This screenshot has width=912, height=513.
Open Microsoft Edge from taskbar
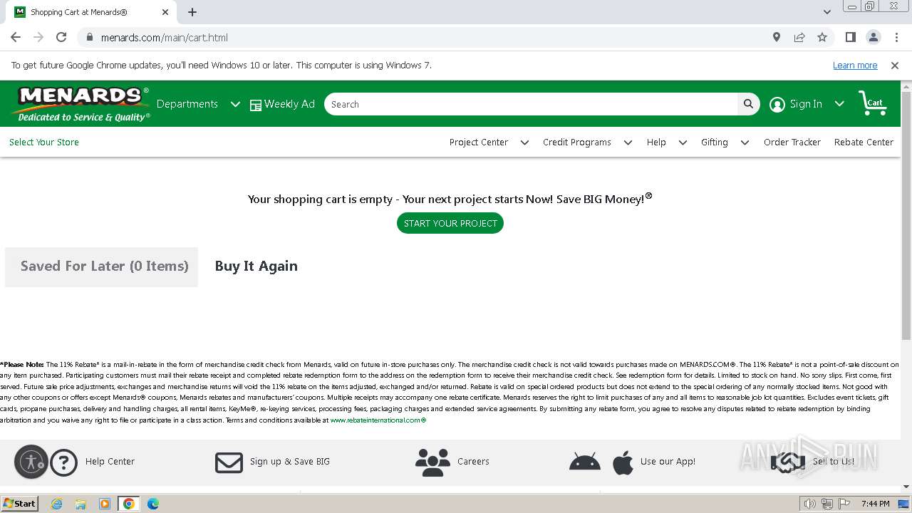pyautogui.click(x=152, y=504)
